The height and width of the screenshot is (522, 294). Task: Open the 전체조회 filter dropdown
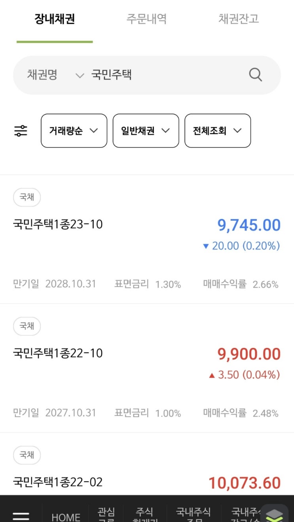click(x=218, y=131)
